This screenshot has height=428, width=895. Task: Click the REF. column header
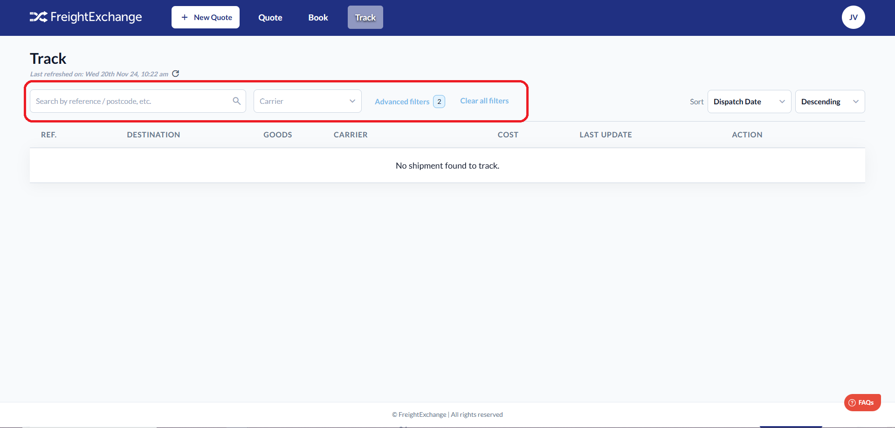[49, 135]
